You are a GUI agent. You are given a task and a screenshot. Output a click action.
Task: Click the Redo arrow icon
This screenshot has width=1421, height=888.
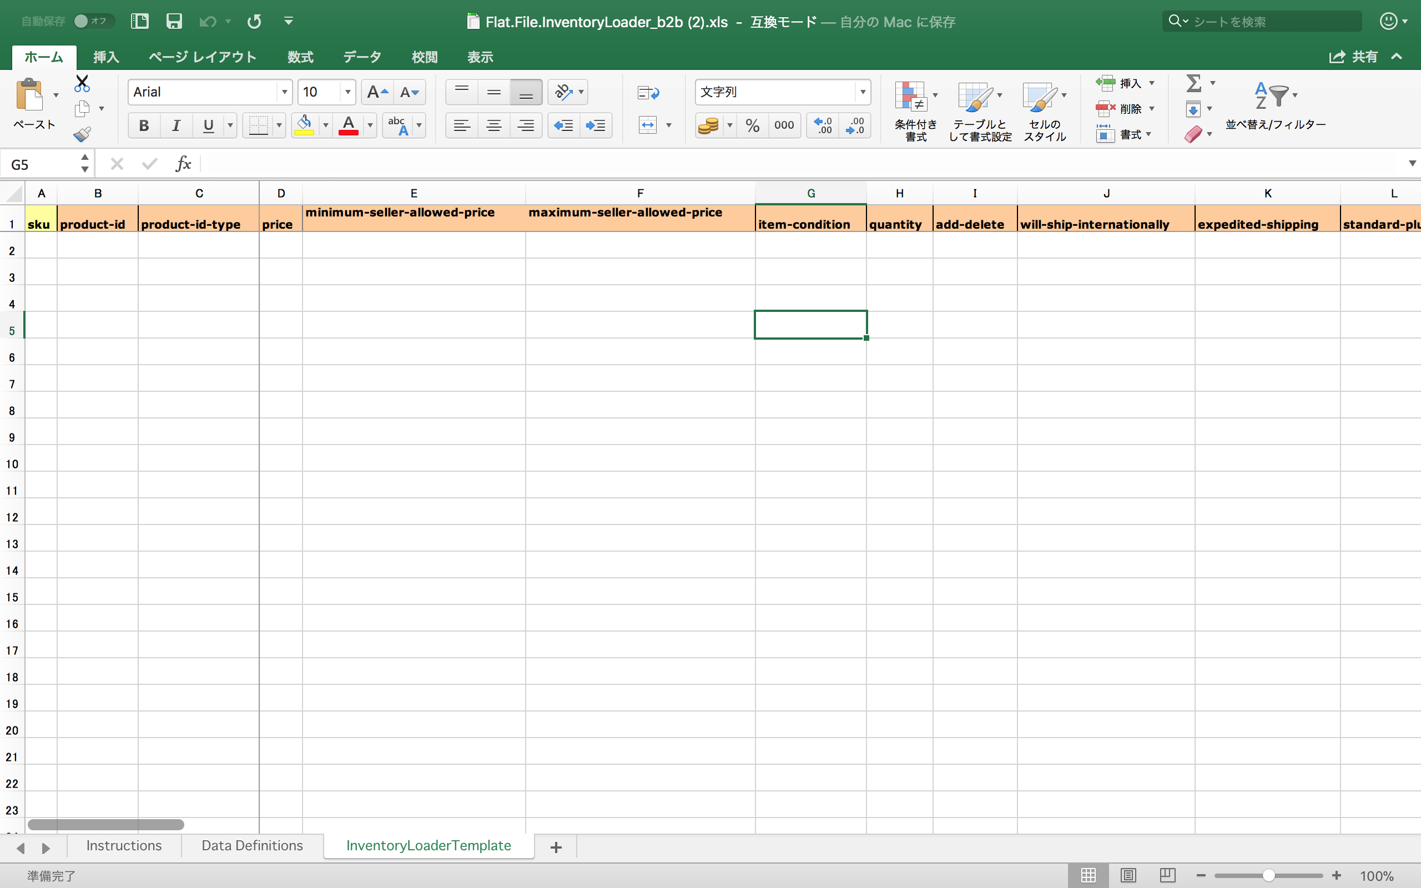click(254, 22)
